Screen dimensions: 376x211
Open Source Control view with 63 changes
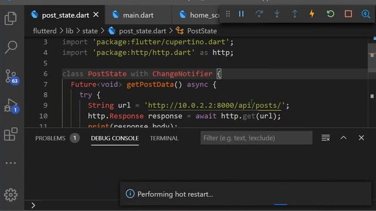pos(12,76)
